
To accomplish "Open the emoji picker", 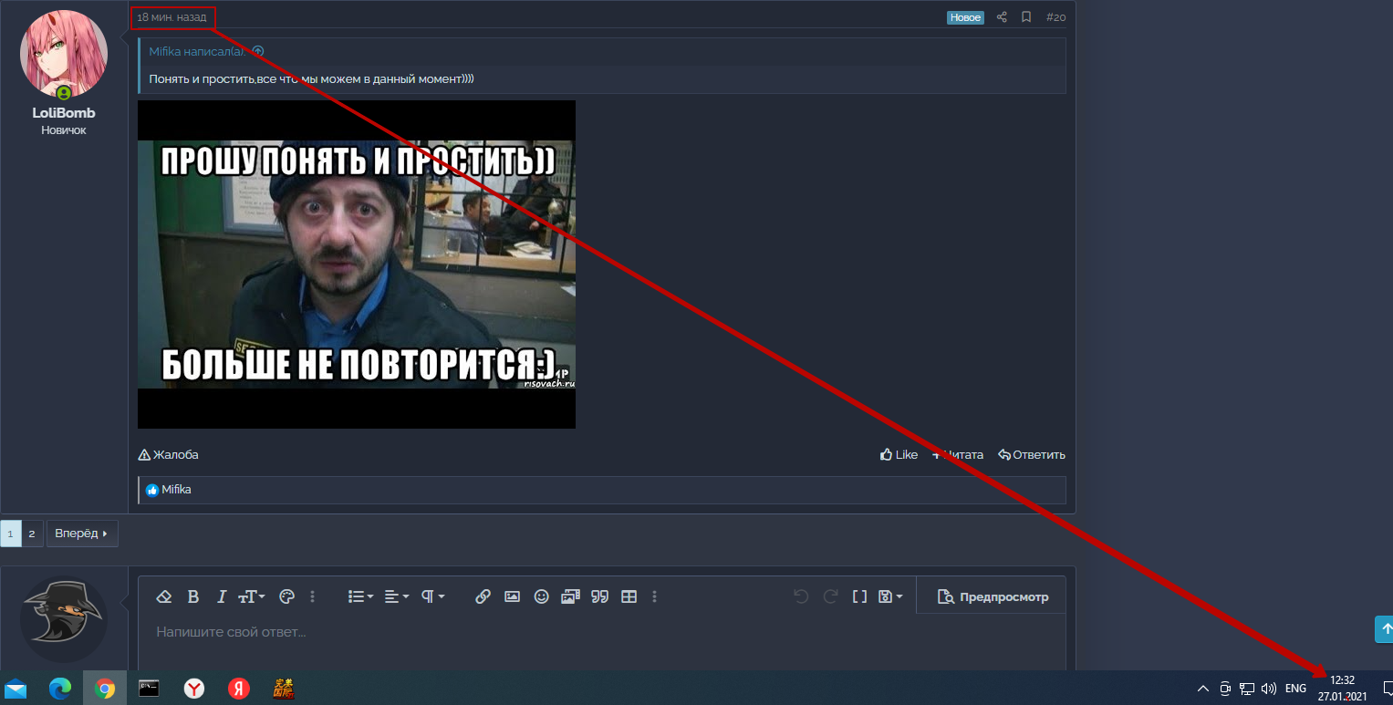I will [541, 596].
